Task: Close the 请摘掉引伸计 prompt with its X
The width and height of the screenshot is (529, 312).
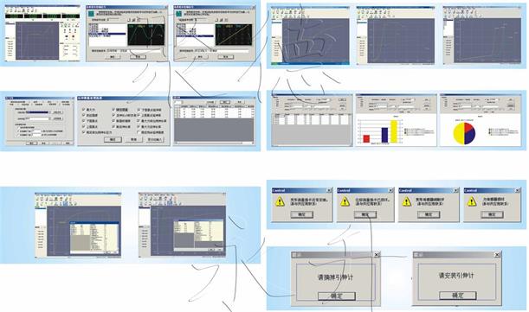Action: 377,255
